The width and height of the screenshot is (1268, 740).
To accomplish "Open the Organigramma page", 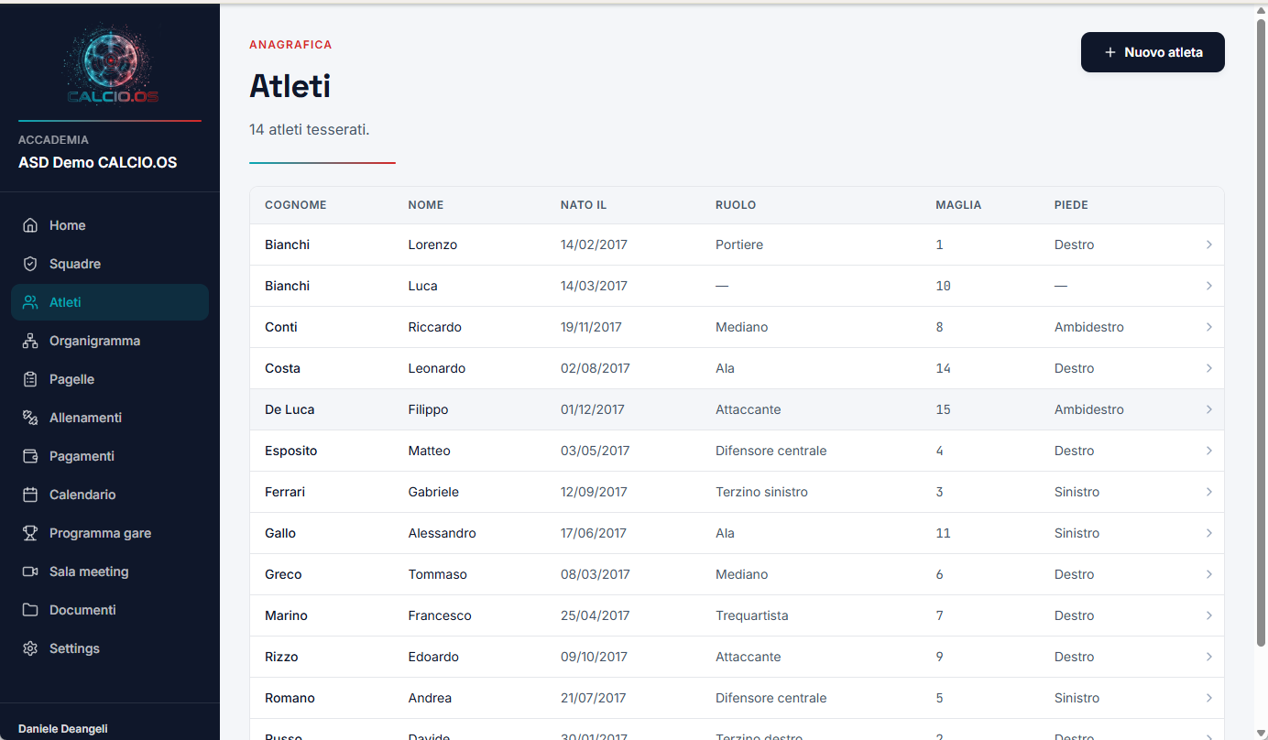I will coord(110,341).
